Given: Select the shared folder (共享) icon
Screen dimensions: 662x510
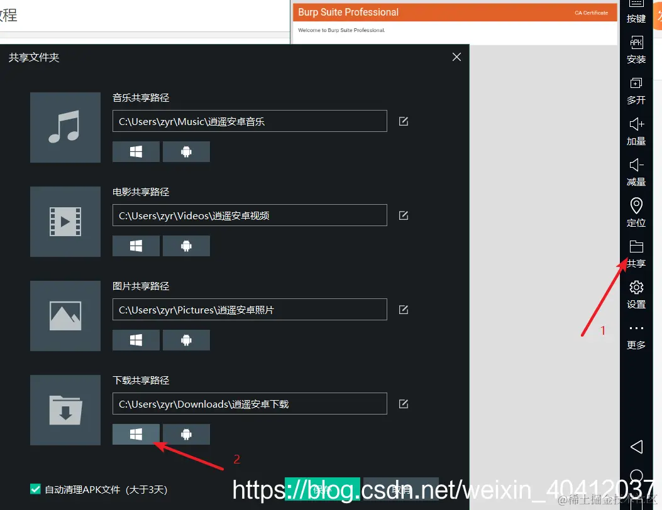Looking at the screenshot, I should (636, 253).
